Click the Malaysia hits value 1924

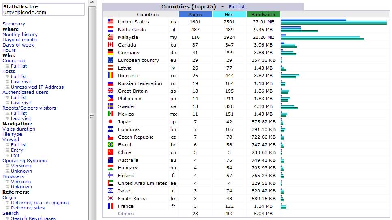pyautogui.click(x=229, y=37)
